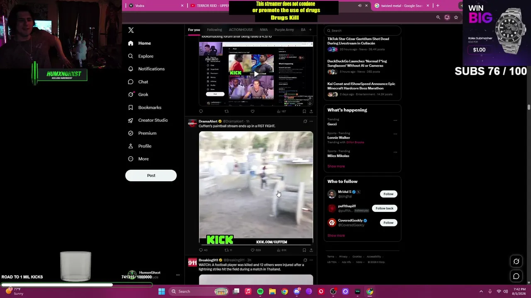Bookmark the DramaAlert paintball post

304,250
